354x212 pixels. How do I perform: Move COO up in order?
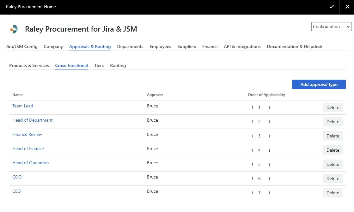[x=253, y=179]
